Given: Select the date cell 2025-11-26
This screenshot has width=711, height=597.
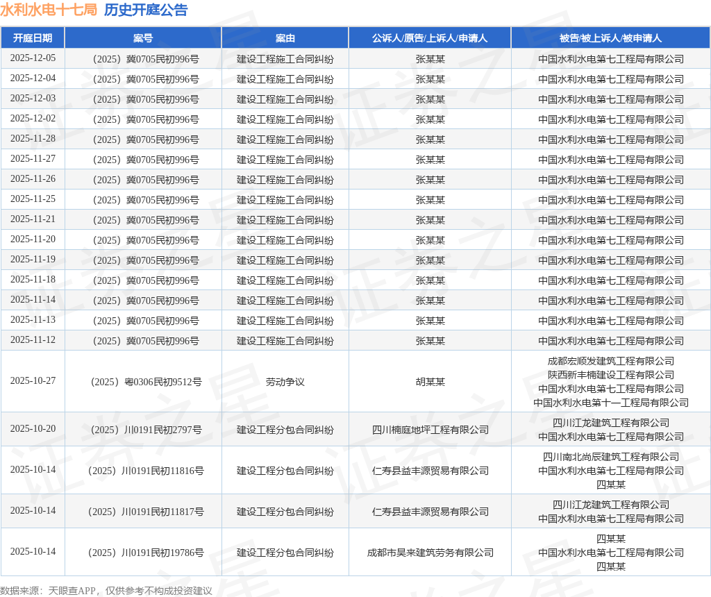Looking at the screenshot, I should click(33, 179).
